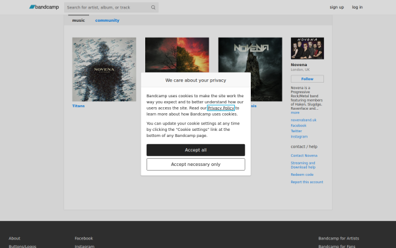The height and width of the screenshot is (248, 396).
Task: Click Novena artist name heading
Action: pos(299,65)
